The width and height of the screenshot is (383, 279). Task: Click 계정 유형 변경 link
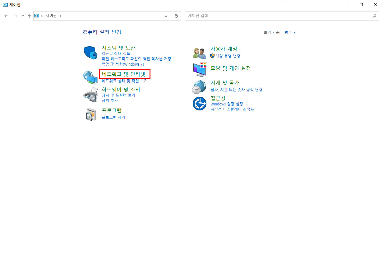tap(230, 56)
